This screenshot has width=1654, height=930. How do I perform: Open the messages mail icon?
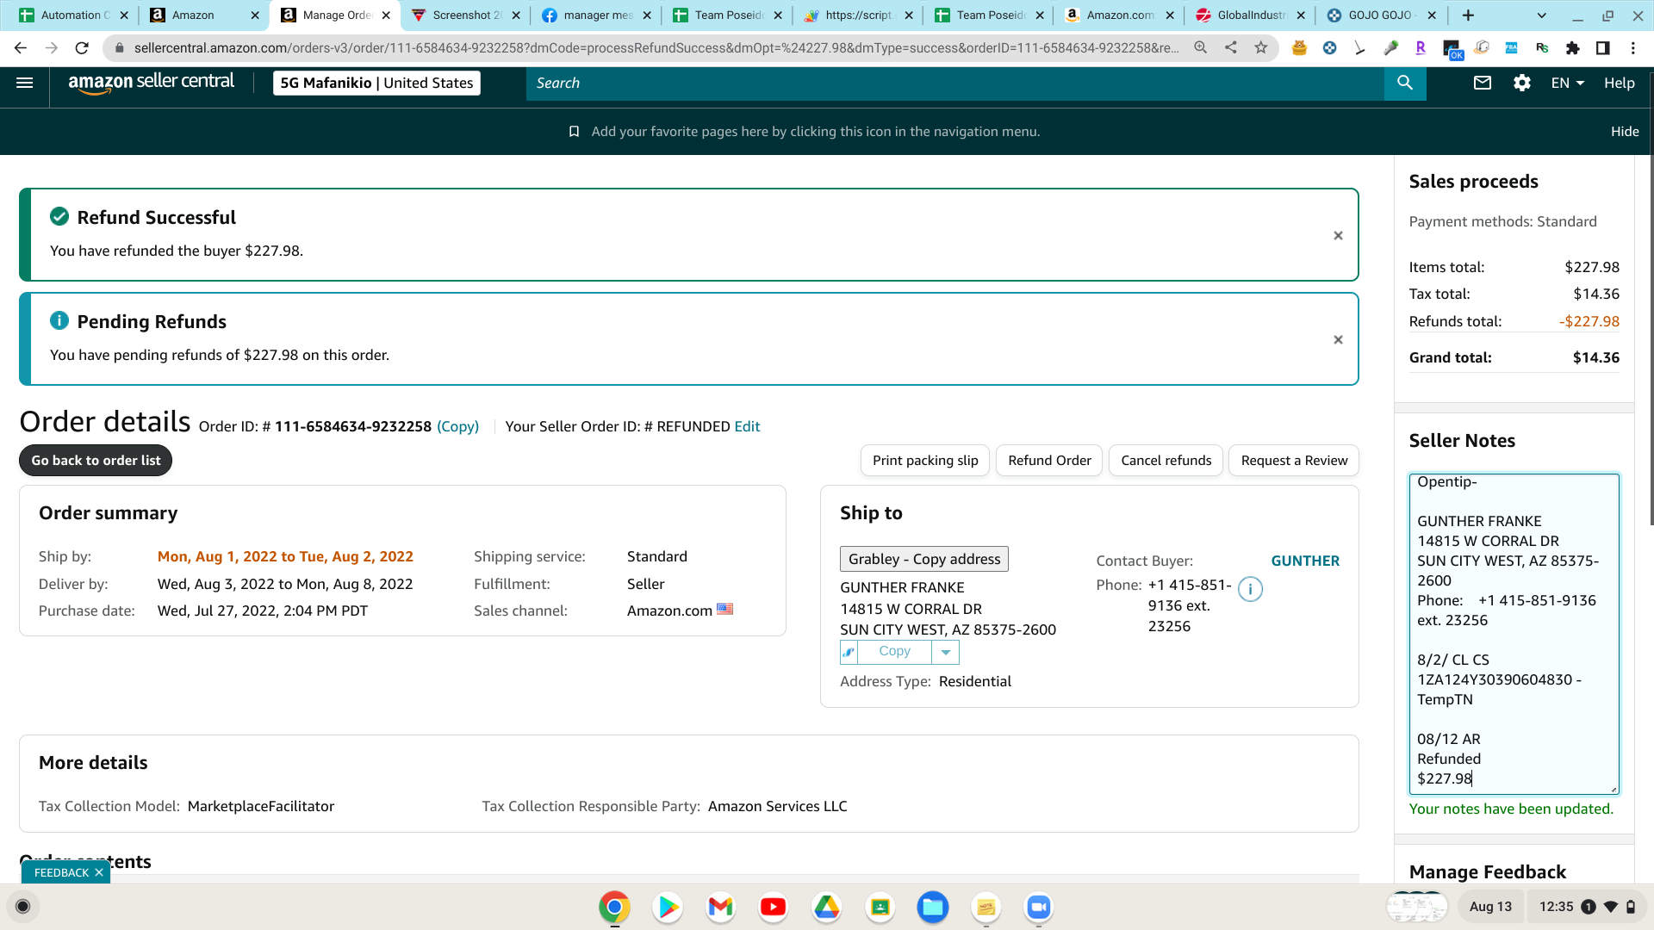point(1483,83)
